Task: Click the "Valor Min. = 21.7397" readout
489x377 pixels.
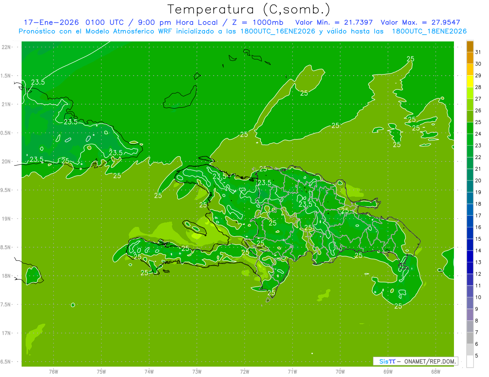Action: (334, 22)
